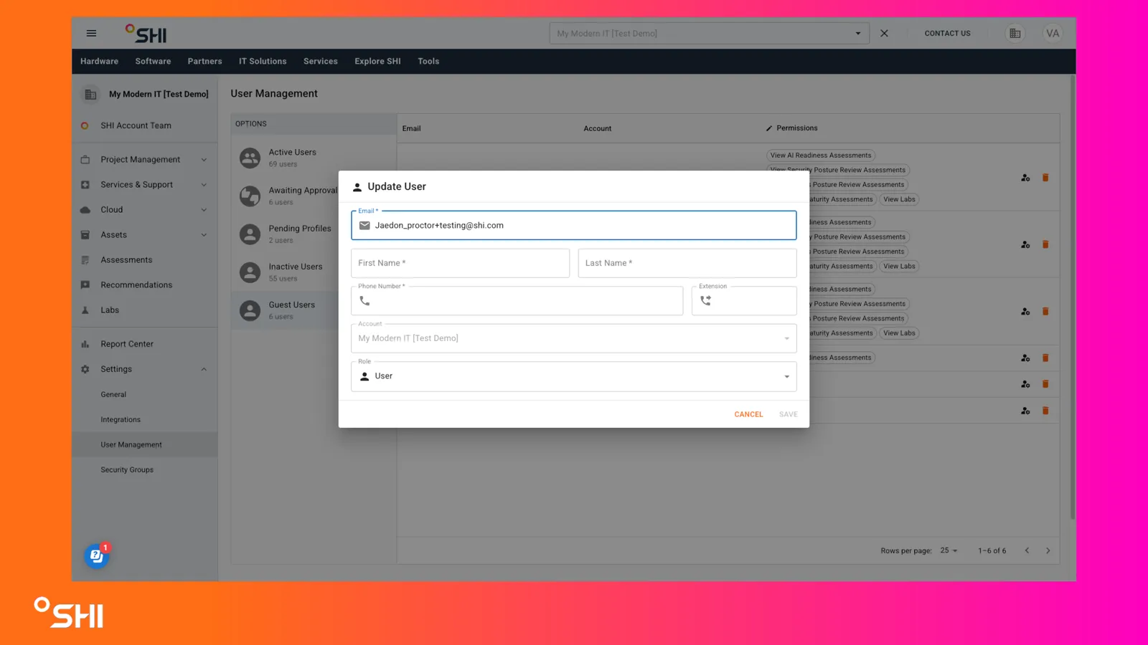This screenshot has width=1148, height=645.
Task: Click the Guest Users avatar icon
Action: click(x=250, y=310)
